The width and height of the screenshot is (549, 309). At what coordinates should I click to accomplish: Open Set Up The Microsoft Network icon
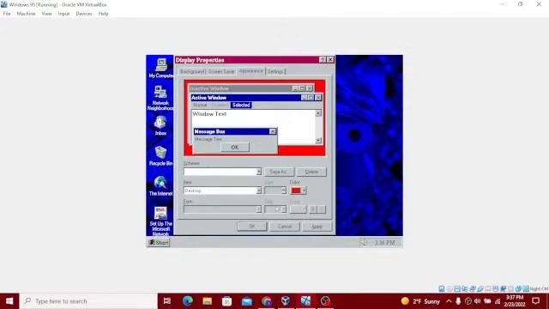160,221
